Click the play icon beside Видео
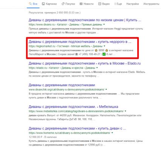Viewport: 161px width, 150px height. 100,4
